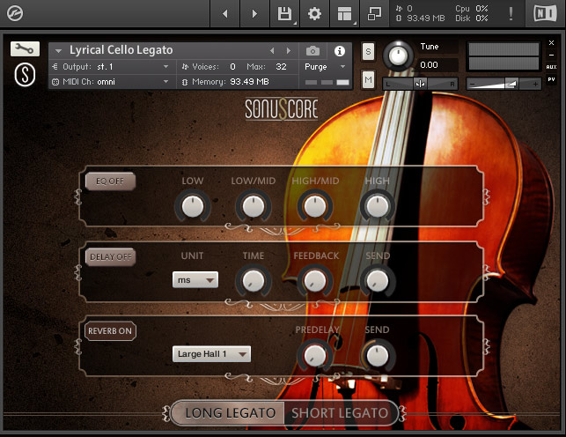Click the minimized view windows icon
Screen dimensions: 566x437
coord(374,14)
